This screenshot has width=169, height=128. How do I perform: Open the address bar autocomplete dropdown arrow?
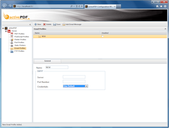click(74, 6)
